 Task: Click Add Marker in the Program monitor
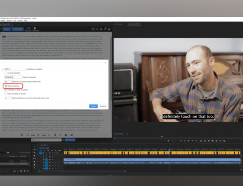168,141
